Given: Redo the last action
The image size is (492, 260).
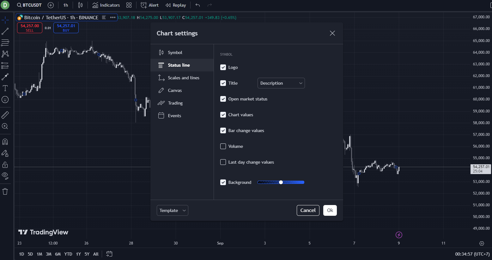Looking at the screenshot, I should coord(210,5).
